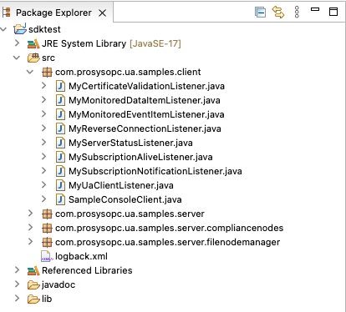Close the Package Explorer tab
Screen dimensions: 346x312
coord(103,13)
